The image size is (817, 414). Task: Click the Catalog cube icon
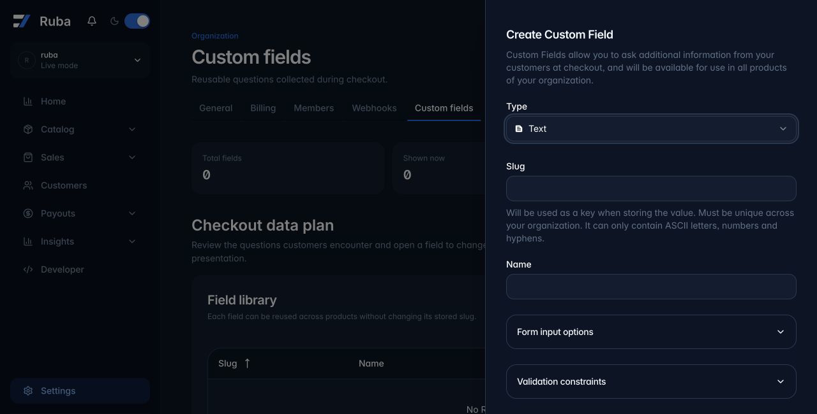click(28, 129)
